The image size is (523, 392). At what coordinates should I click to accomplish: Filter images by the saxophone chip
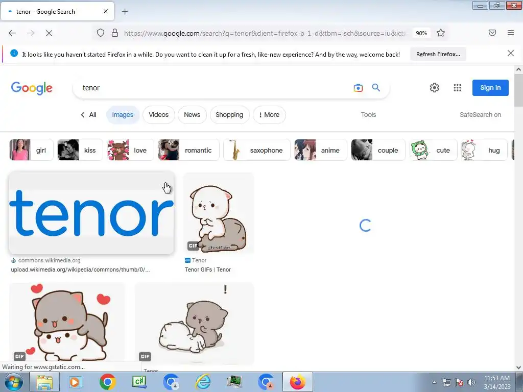pyautogui.click(x=256, y=150)
